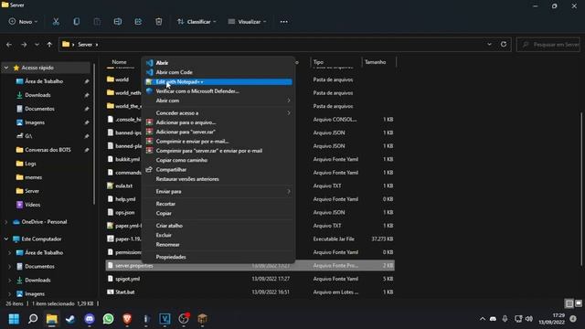This screenshot has height=329, width=585.
Task: Click the Share icon in toolbar
Action: (x=138, y=22)
